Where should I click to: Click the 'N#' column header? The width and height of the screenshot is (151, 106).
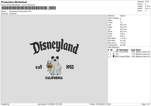(111, 50)
